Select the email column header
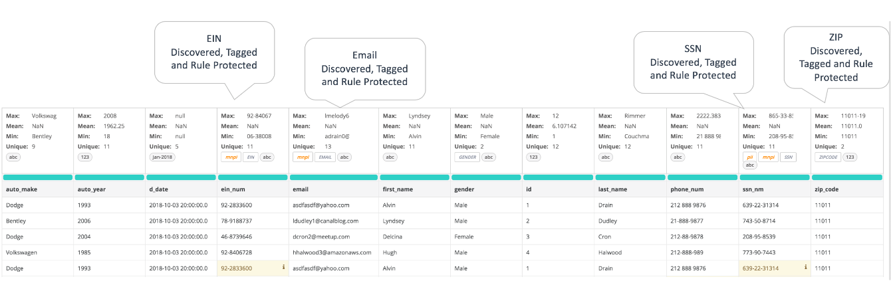The width and height of the screenshot is (891, 283). 302,189
